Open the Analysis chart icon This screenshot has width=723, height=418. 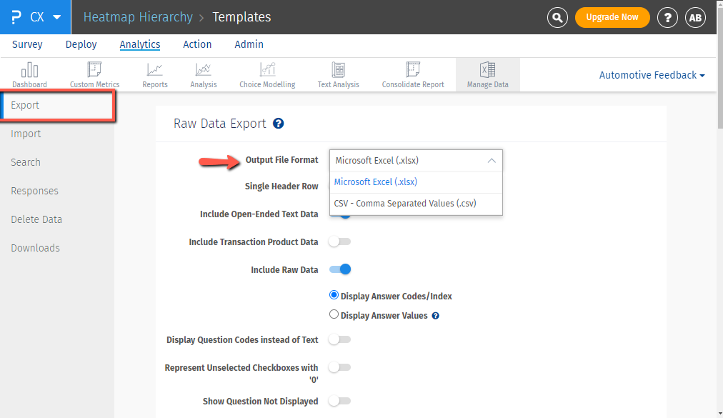click(204, 74)
